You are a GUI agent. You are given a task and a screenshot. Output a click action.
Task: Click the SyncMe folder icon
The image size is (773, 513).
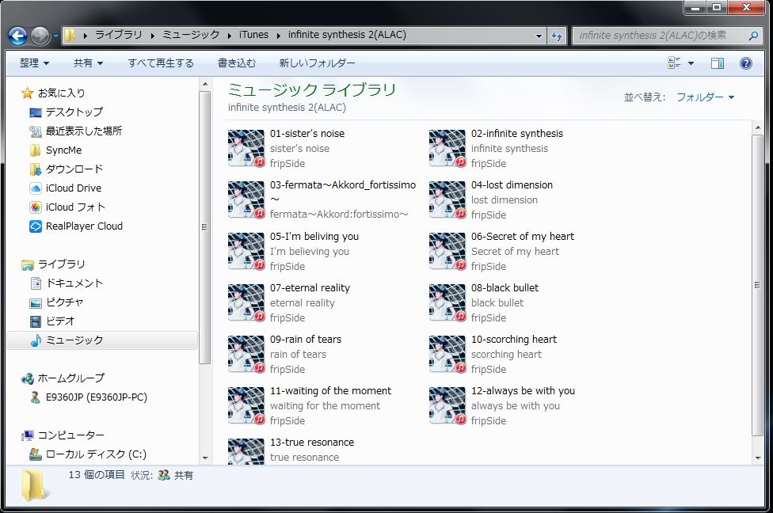(x=35, y=150)
